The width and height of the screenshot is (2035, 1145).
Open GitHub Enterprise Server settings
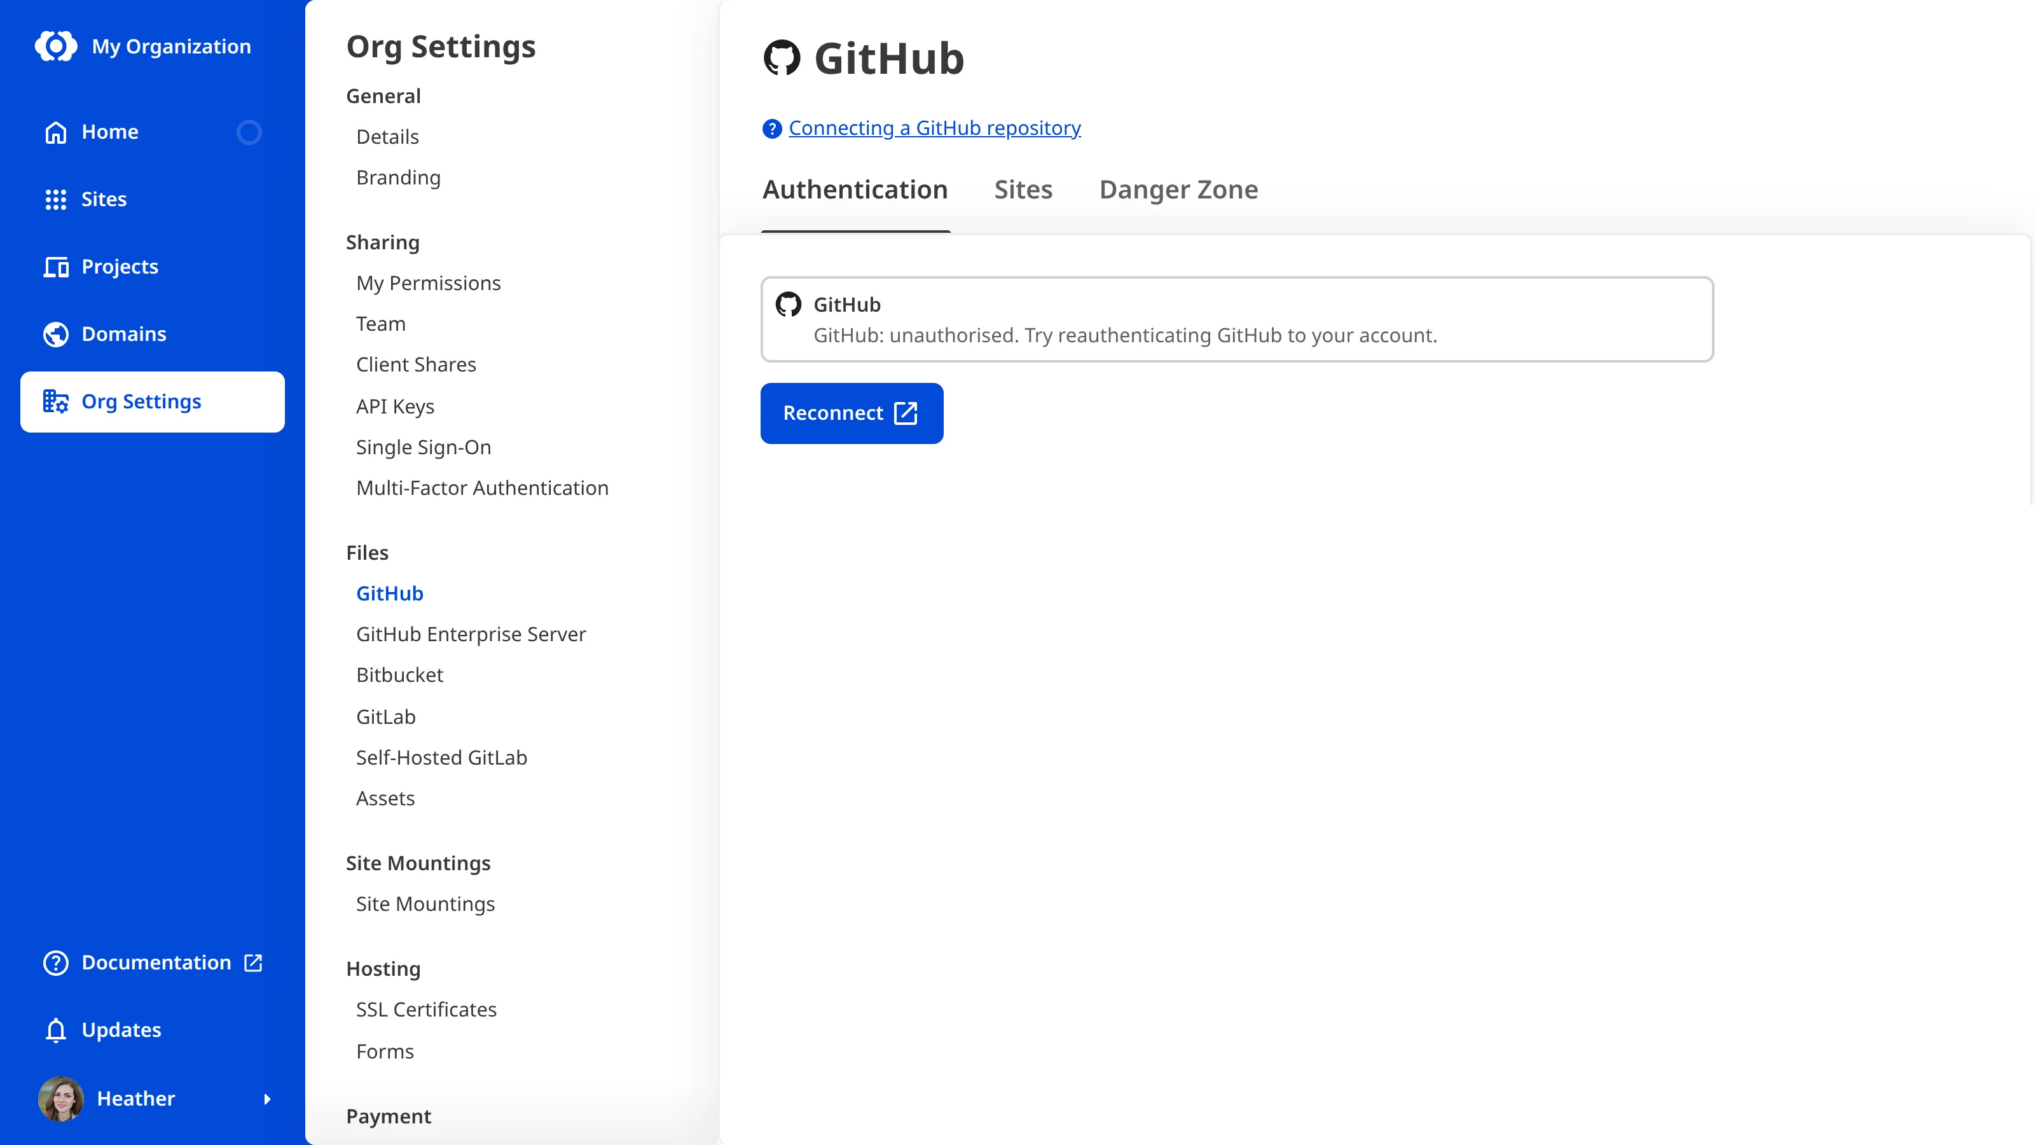(471, 635)
